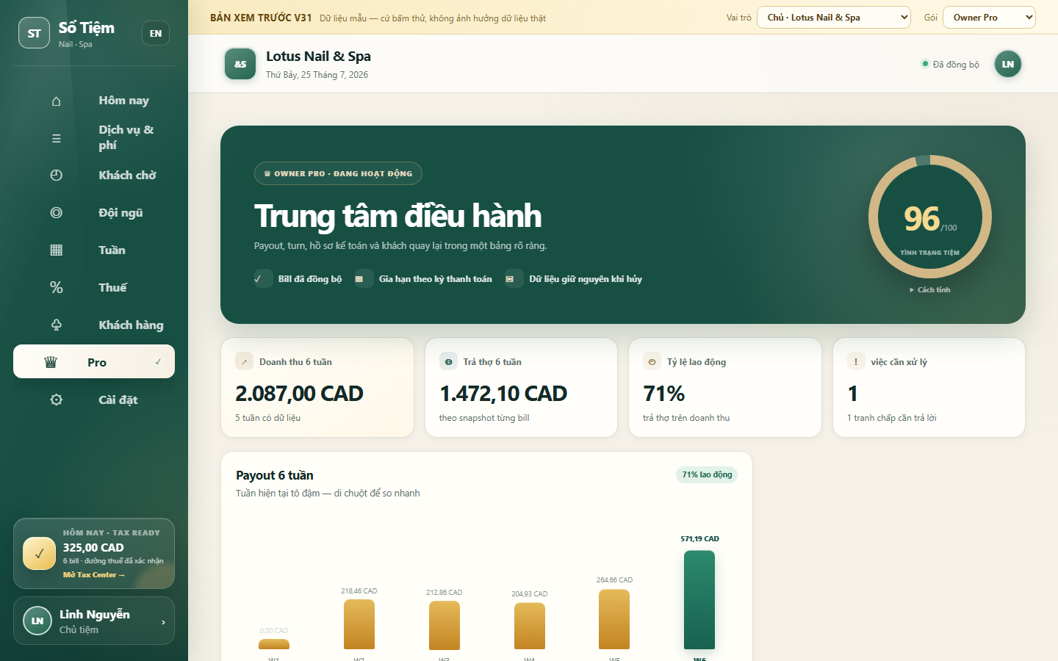Click the Tỷ lệ lao động card icon

tap(652, 361)
